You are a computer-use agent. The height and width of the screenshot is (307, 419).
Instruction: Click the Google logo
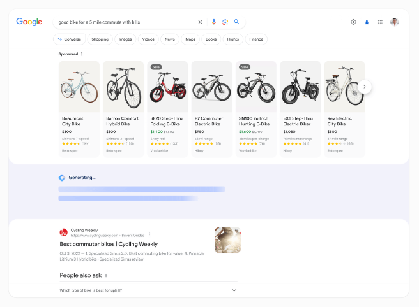(x=29, y=22)
